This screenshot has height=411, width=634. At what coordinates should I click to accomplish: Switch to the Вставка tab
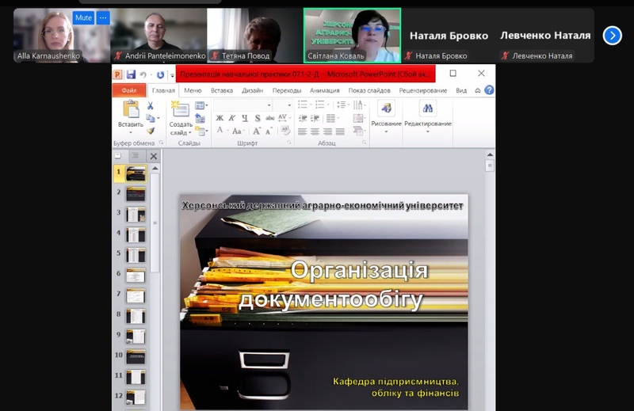222,90
